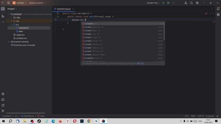
Task: Click the error indicator in editor corner
Action: pos(206,14)
